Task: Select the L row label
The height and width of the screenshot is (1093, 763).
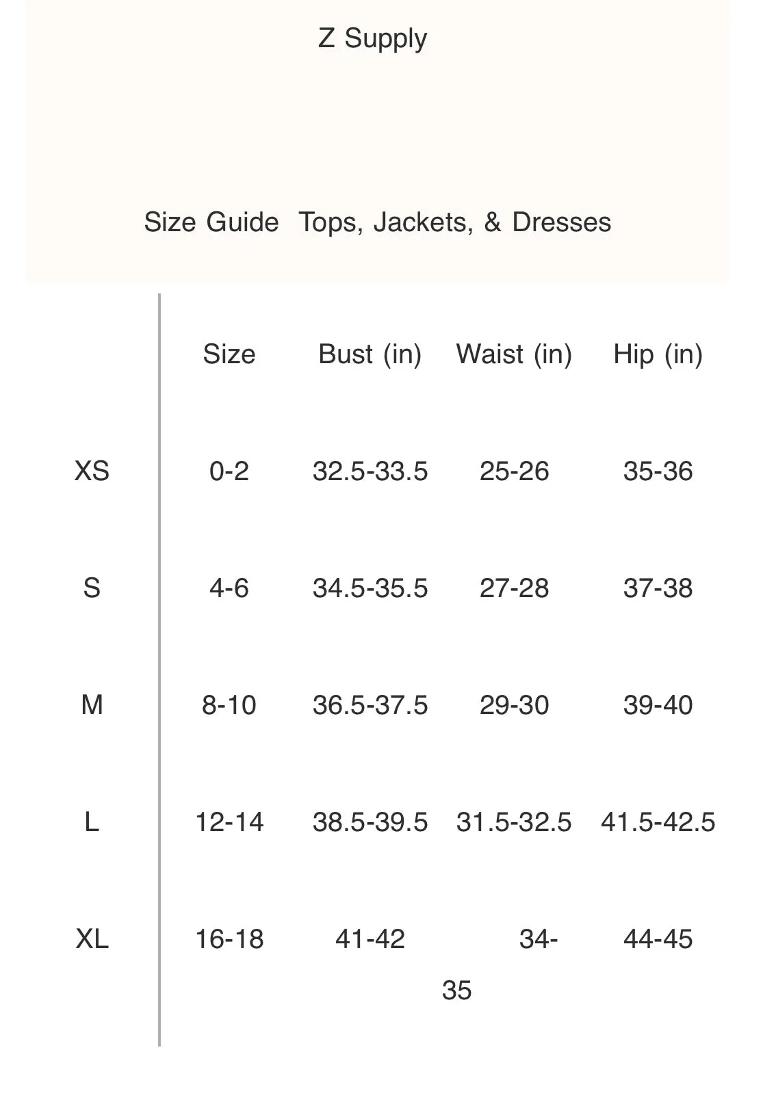Action: (92, 821)
